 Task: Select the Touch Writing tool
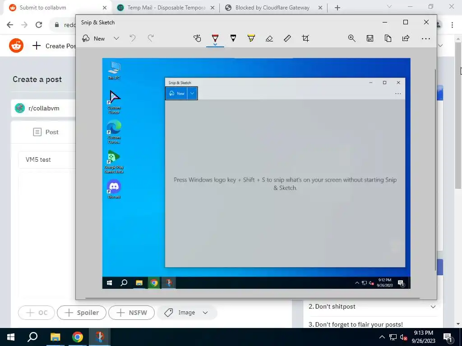pos(197,38)
